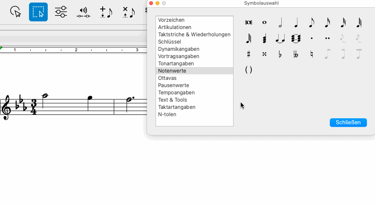
Task: Click the tied notes symbol
Action: [x=280, y=38]
